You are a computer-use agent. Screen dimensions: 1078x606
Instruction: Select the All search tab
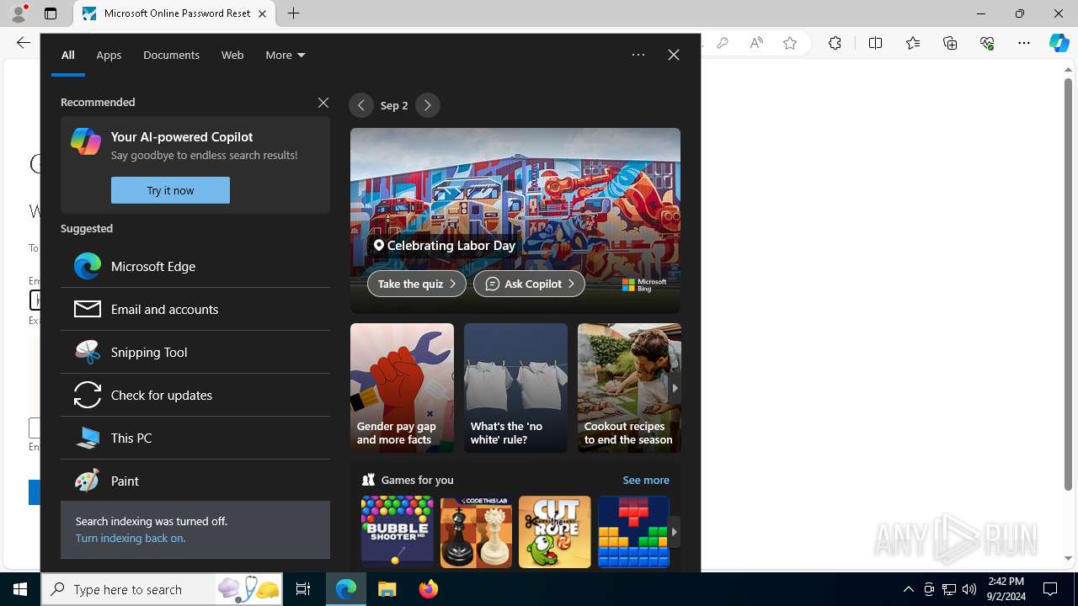click(68, 55)
